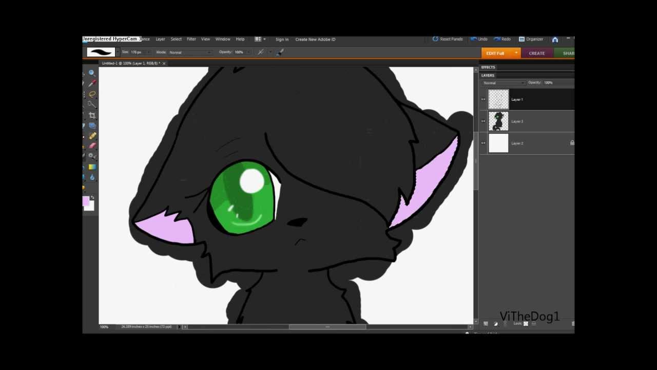Click the layer Opacity 100% field
The height and width of the screenshot is (370, 657).
point(548,83)
